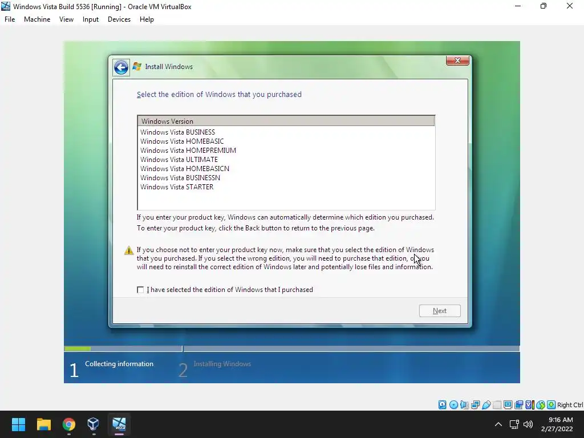Click the 'Collecting information' step label
Viewport: 584px width, 438px height.
[x=119, y=364]
